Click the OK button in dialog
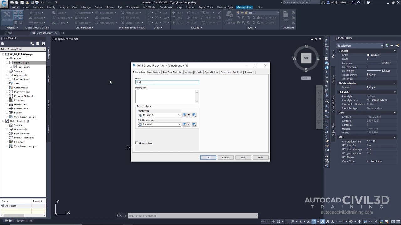This screenshot has width=401, height=225. click(x=208, y=157)
